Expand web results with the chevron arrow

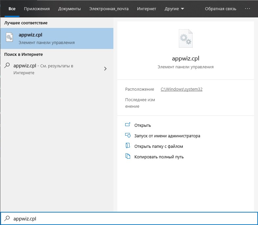click(105, 69)
